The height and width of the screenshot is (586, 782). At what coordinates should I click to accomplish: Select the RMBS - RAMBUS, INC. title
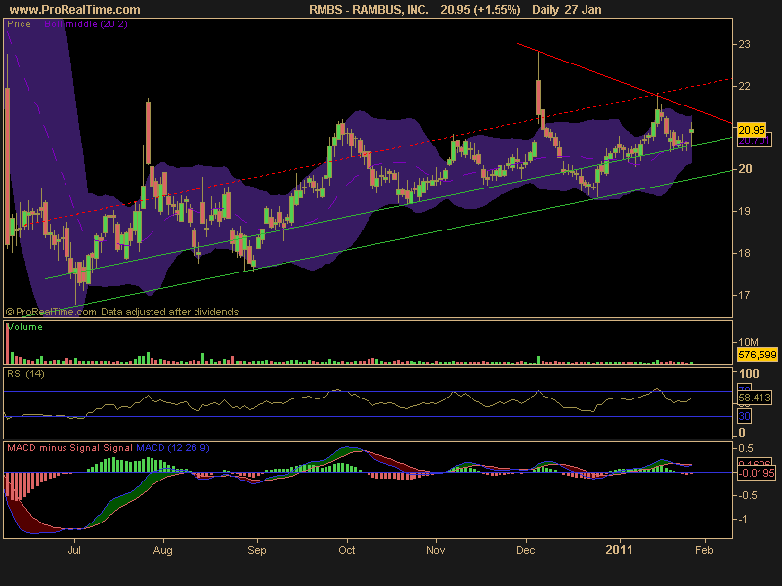click(x=369, y=10)
